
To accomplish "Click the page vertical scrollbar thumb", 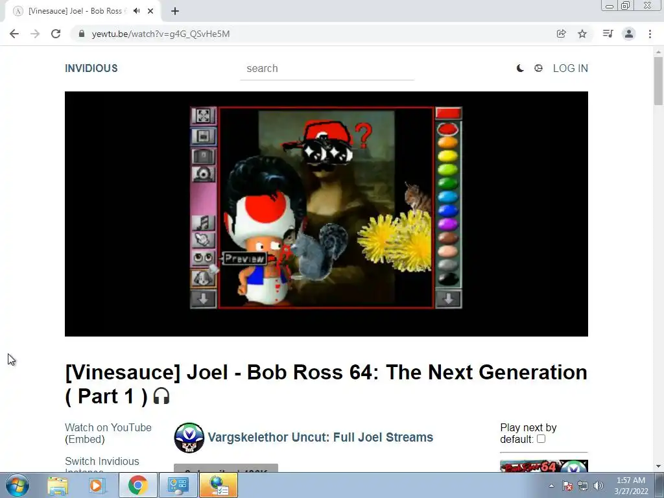I will (658, 80).
